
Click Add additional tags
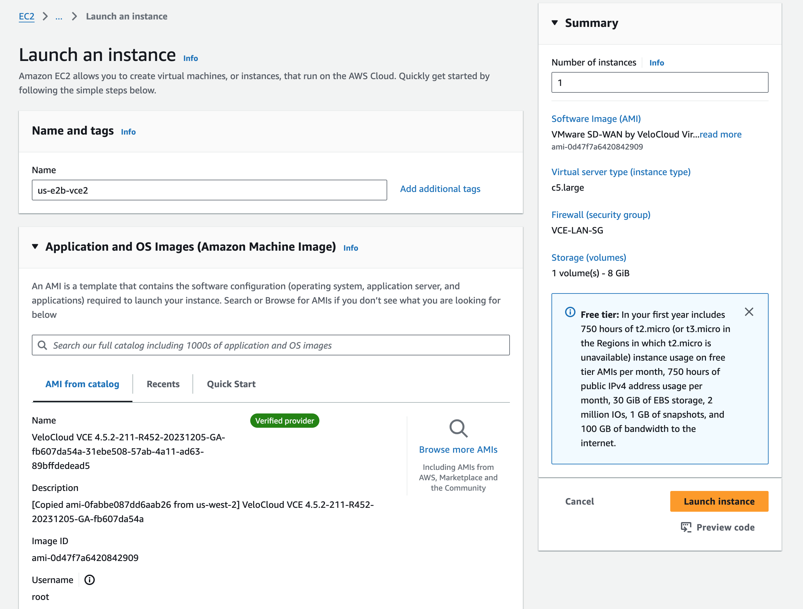tap(440, 189)
